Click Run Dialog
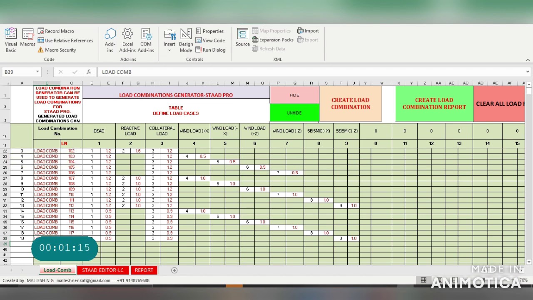 (210, 50)
